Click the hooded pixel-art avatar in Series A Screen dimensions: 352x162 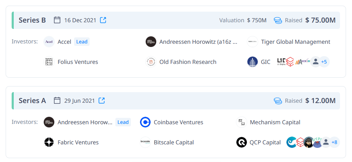[x=309, y=142]
